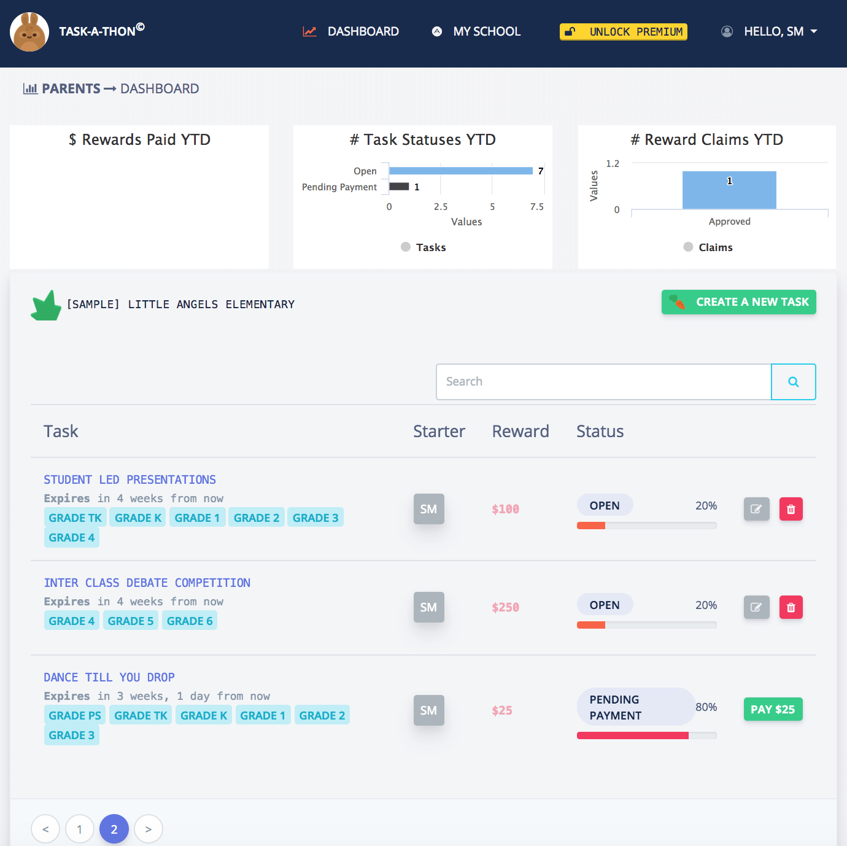The image size is (847, 846).
Task: Click the PARENTS breadcrumb link
Action: (71, 88)
